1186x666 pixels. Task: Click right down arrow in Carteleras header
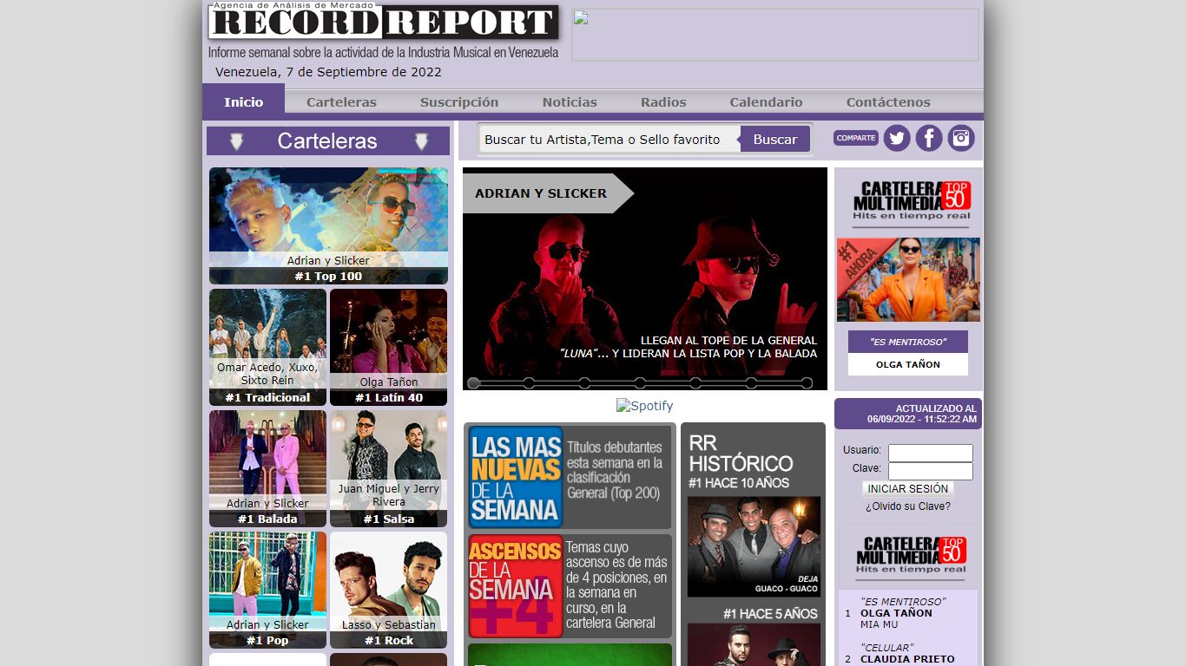[421, 142]
